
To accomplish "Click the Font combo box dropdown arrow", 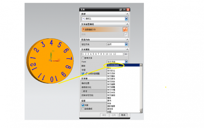I will click(x=126, y=62).
